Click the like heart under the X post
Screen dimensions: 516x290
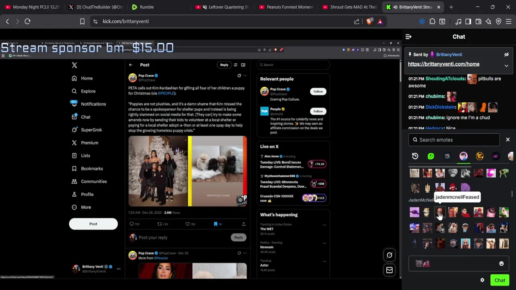187,224
